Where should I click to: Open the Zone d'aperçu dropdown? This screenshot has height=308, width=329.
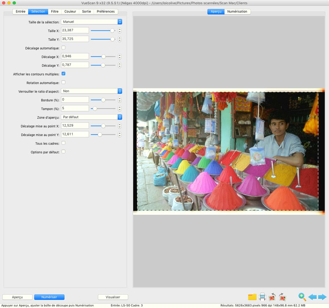point(92,117)
